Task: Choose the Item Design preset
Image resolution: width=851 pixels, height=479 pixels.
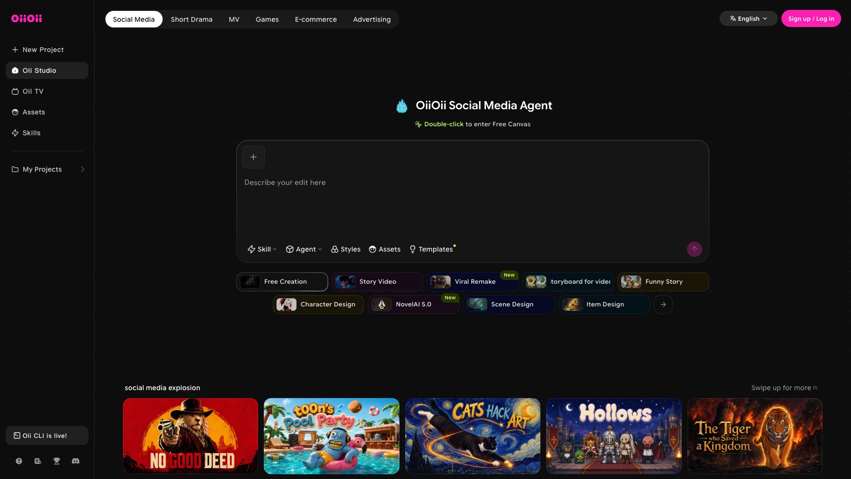Action: (x=604, y=305)
